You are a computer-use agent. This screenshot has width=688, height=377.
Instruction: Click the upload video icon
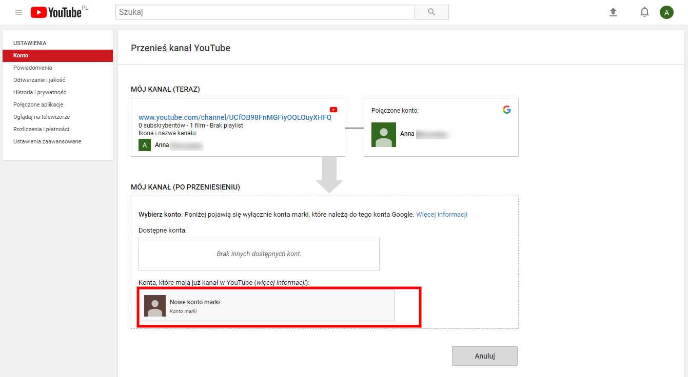(x=613, y=12)
